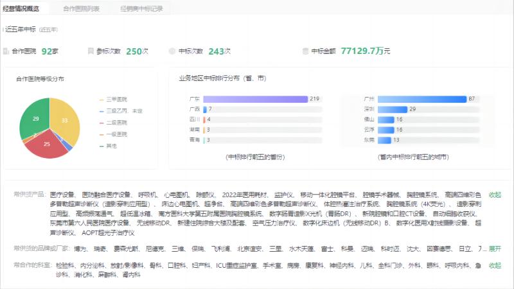The width and height of the screenshot is (514, 289).
Task: Toggle the 一级医院 legend item
Action: pyautogui.click(x=113, y=134)
